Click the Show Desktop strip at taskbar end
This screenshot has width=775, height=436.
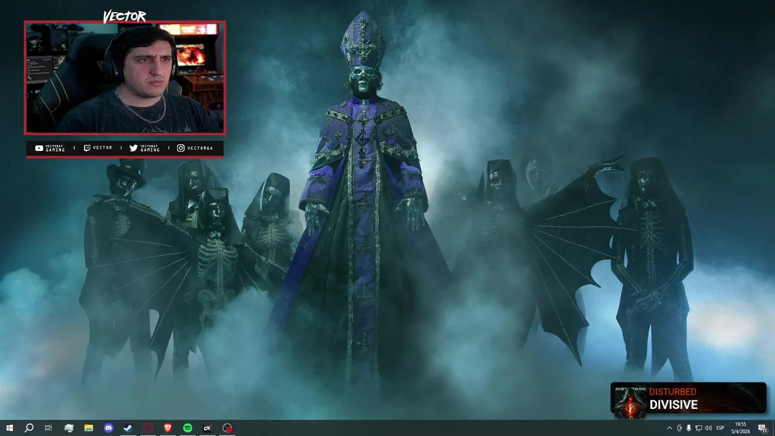(x=773, y=428)
